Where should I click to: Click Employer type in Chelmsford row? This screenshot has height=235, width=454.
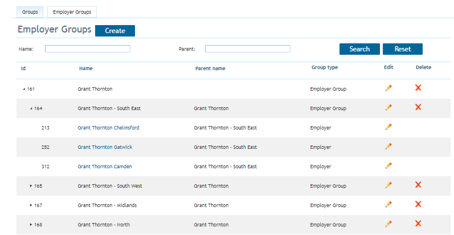point(321,128)
